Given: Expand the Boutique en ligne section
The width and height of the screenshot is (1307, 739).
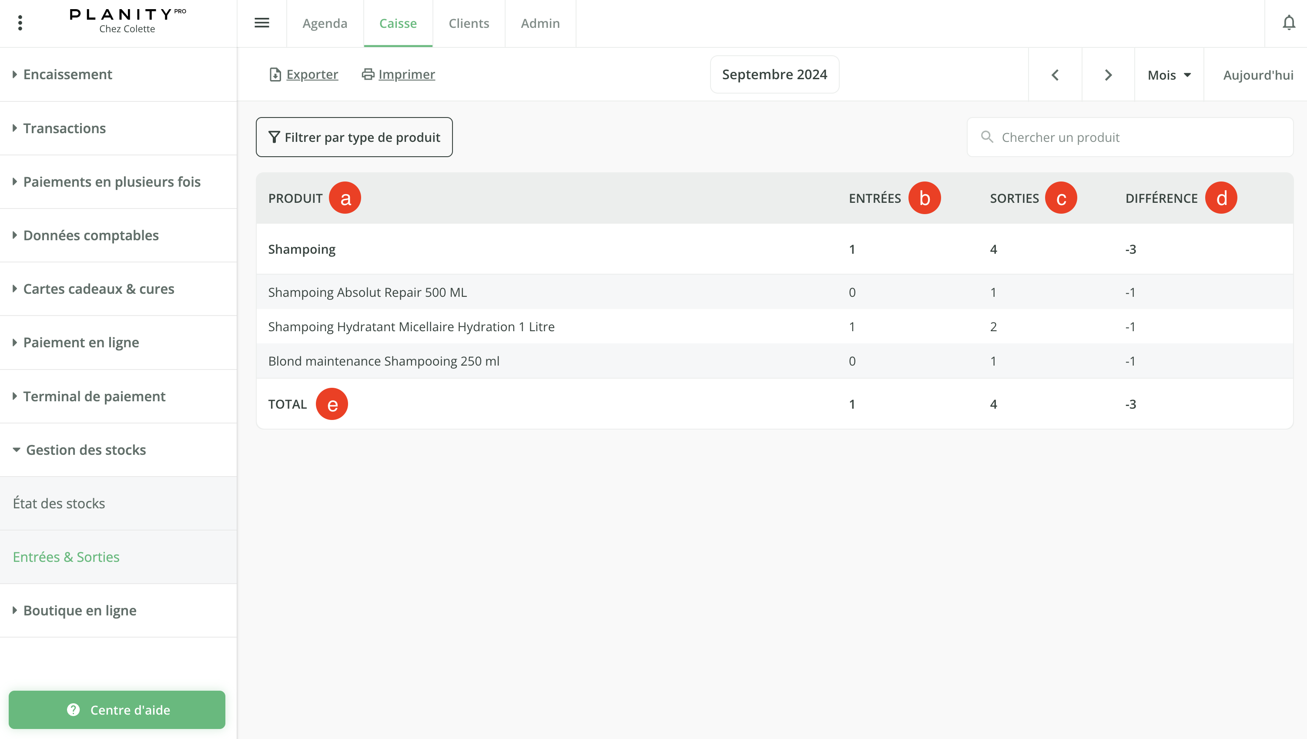Looking at the screenshot, I should [80, 610].
